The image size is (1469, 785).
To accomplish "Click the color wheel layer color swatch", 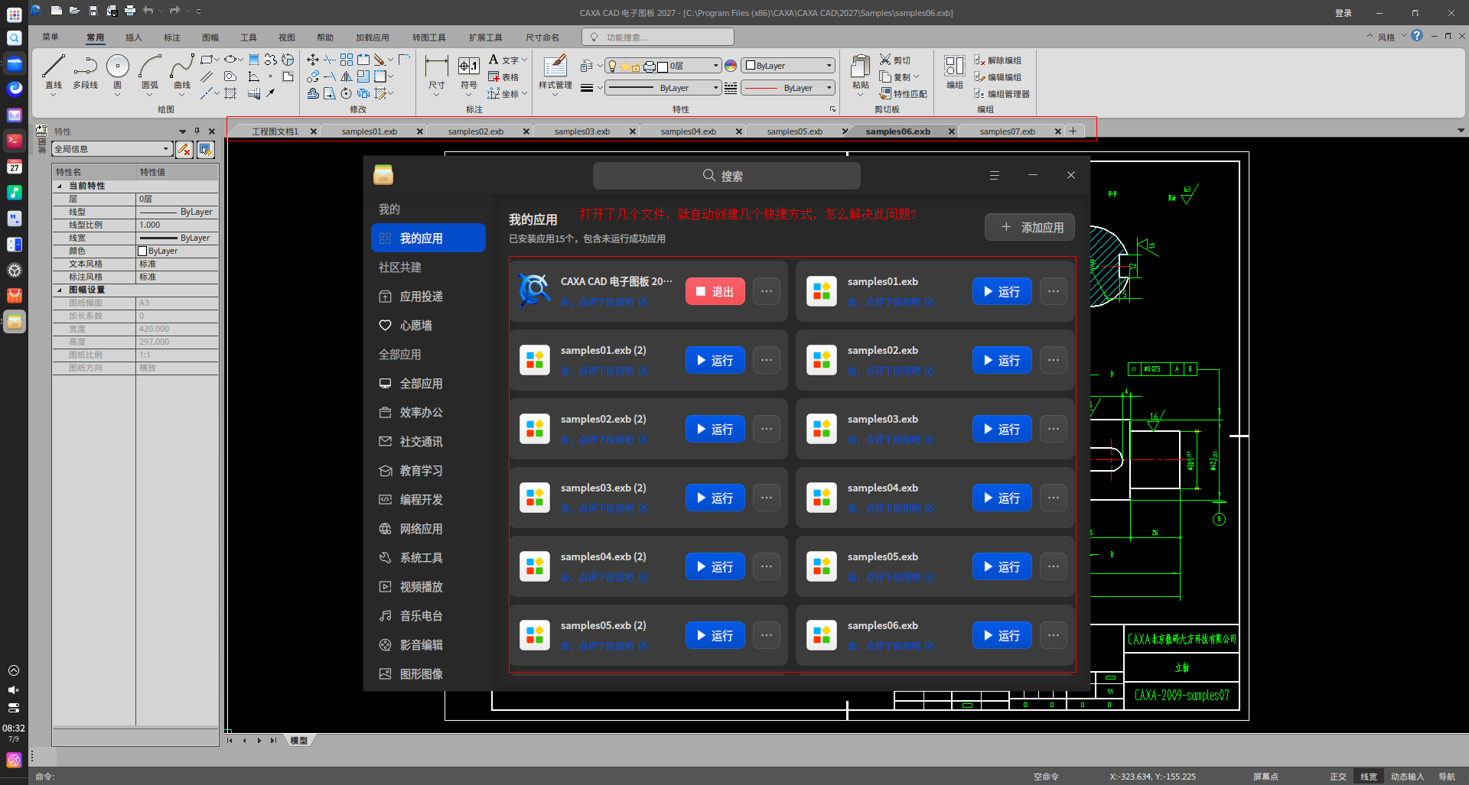I will 731,66.
